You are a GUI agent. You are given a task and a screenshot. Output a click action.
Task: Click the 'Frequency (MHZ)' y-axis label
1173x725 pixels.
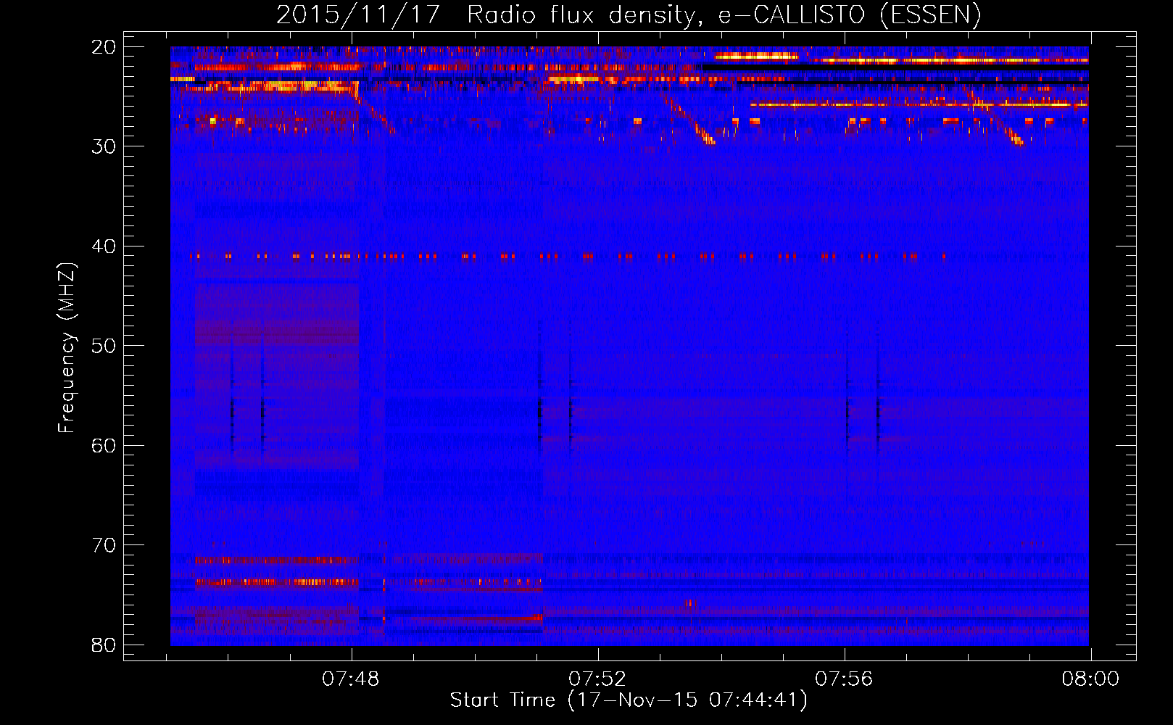[67, 348]
